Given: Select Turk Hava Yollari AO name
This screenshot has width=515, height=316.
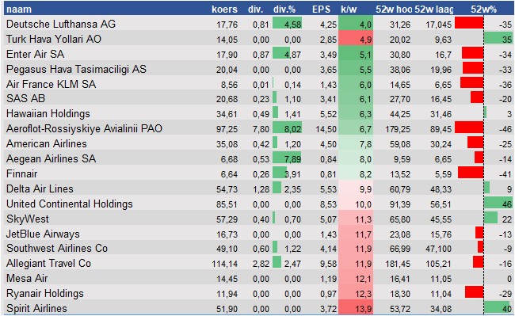Looking at the screenshot, I should pos(54,39).
